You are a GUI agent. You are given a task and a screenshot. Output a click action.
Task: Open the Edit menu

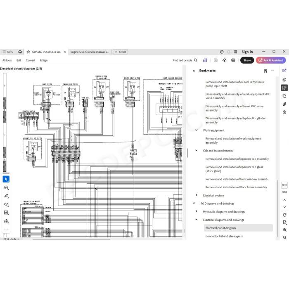tap(19, 60)
